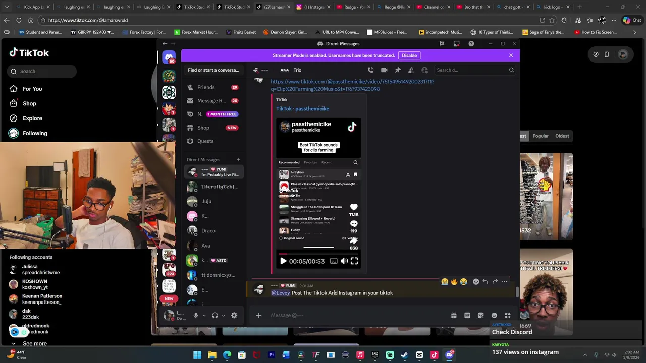Expand headphone output options arrow
646x363 pixels.
point(223,316)
